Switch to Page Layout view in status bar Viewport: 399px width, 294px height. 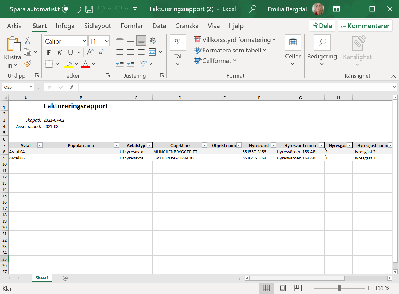pos(282,288)
